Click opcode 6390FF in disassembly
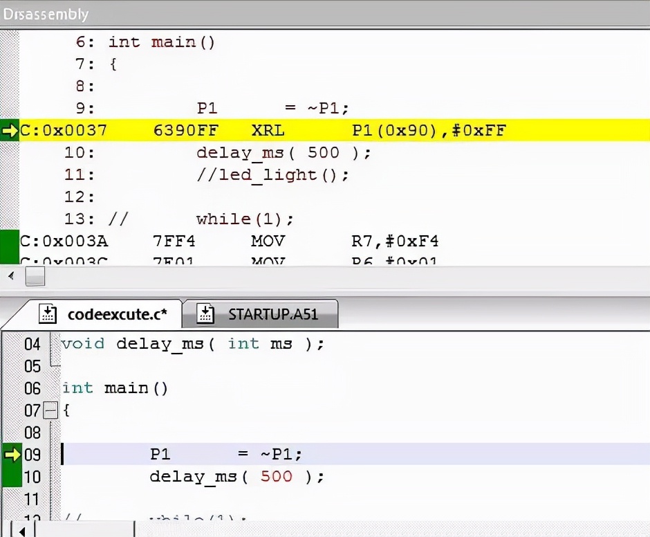This screenshot has width=650, height=537. 186,131
